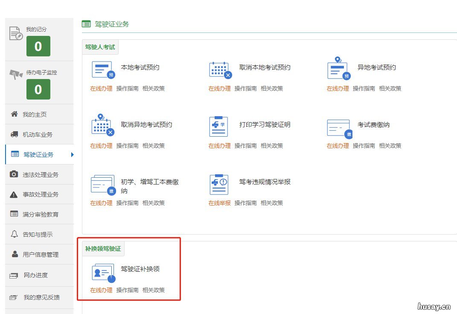Viewport: 457px width, 314px height.
Task: Go to 网办进度 in the sidebar
Action: point(32,276)
